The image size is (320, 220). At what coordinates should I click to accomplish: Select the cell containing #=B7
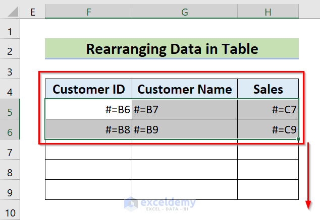[184, 110]
